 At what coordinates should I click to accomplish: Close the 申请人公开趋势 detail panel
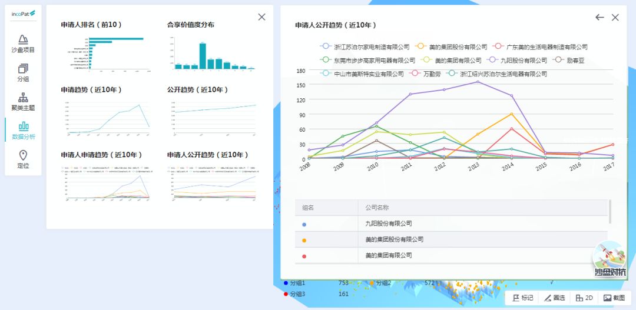(x=615, y=18)
